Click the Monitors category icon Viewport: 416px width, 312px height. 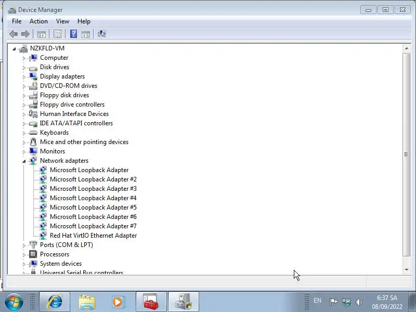[33, 151]
